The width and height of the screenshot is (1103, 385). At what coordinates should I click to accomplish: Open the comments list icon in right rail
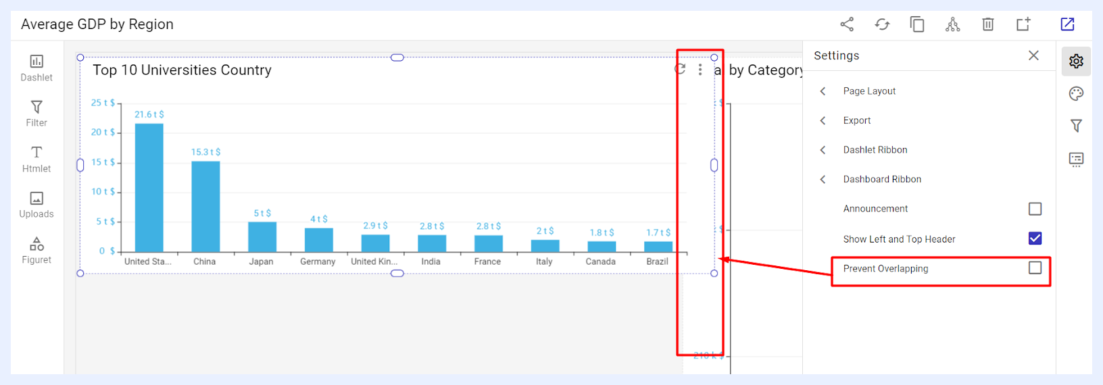[1077, 159]
